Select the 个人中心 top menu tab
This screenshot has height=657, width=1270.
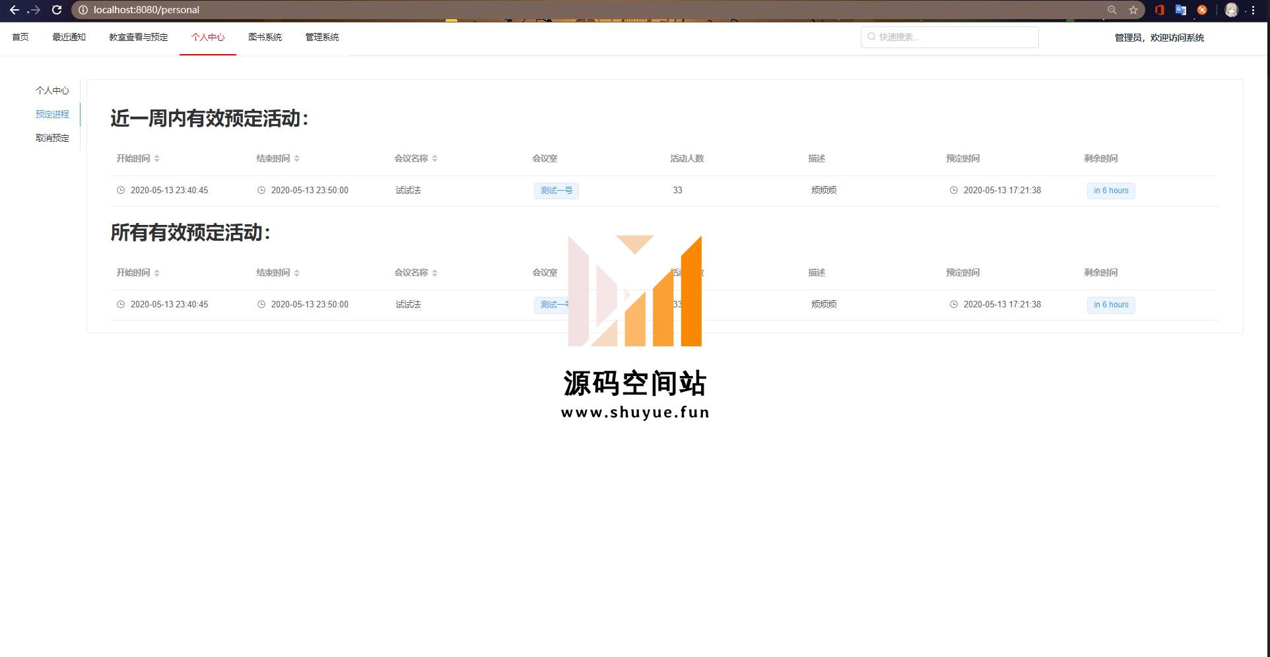[208, 37]
